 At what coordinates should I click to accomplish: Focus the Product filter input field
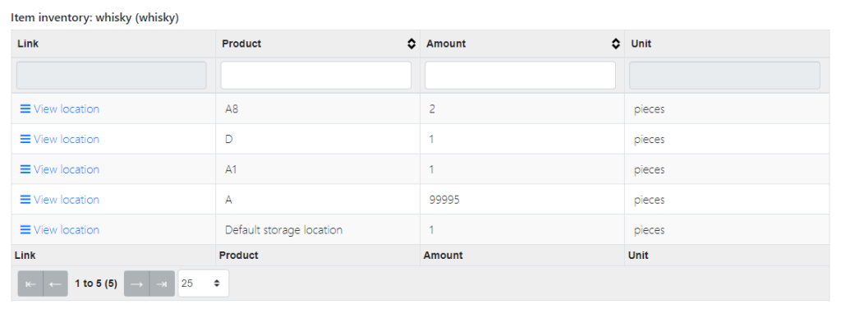[316, 75]
